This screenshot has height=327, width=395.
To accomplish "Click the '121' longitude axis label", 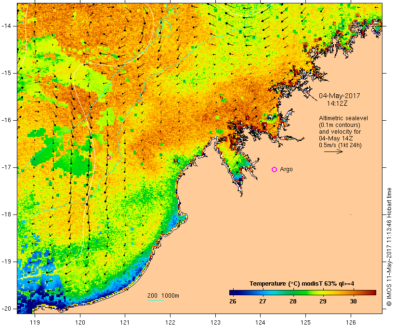I will pos(125,322).
